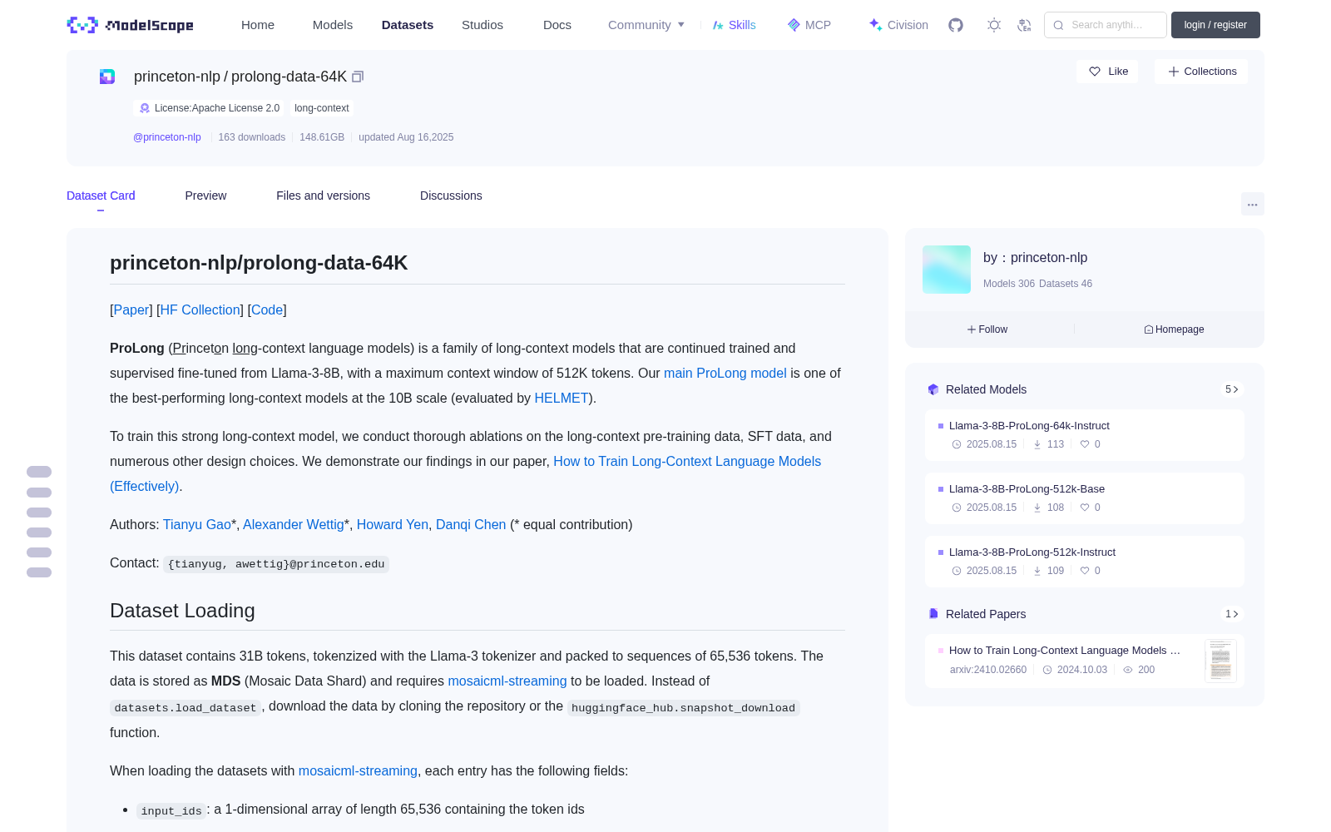The width and height of the screenshot is (1331, 832).
Task: Open the three-dot more options menu
Action: tap(1252, 204)
